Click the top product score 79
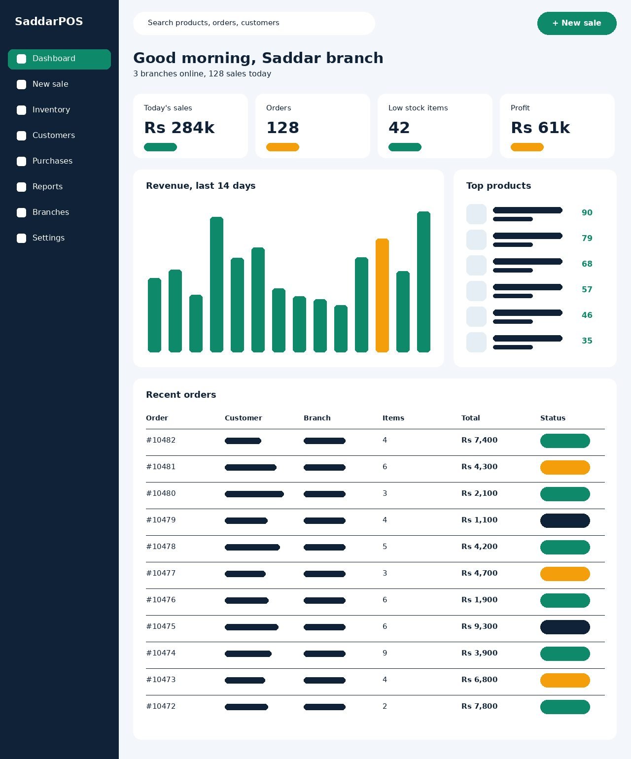 587,239
